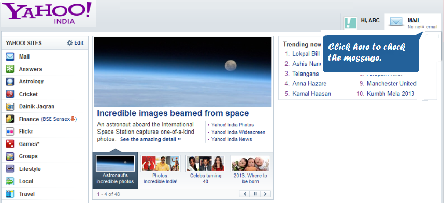This screenshot has width=444, height=203.
Task: Click the top-right MAIL envelope icon
Action: pos(396,22)
